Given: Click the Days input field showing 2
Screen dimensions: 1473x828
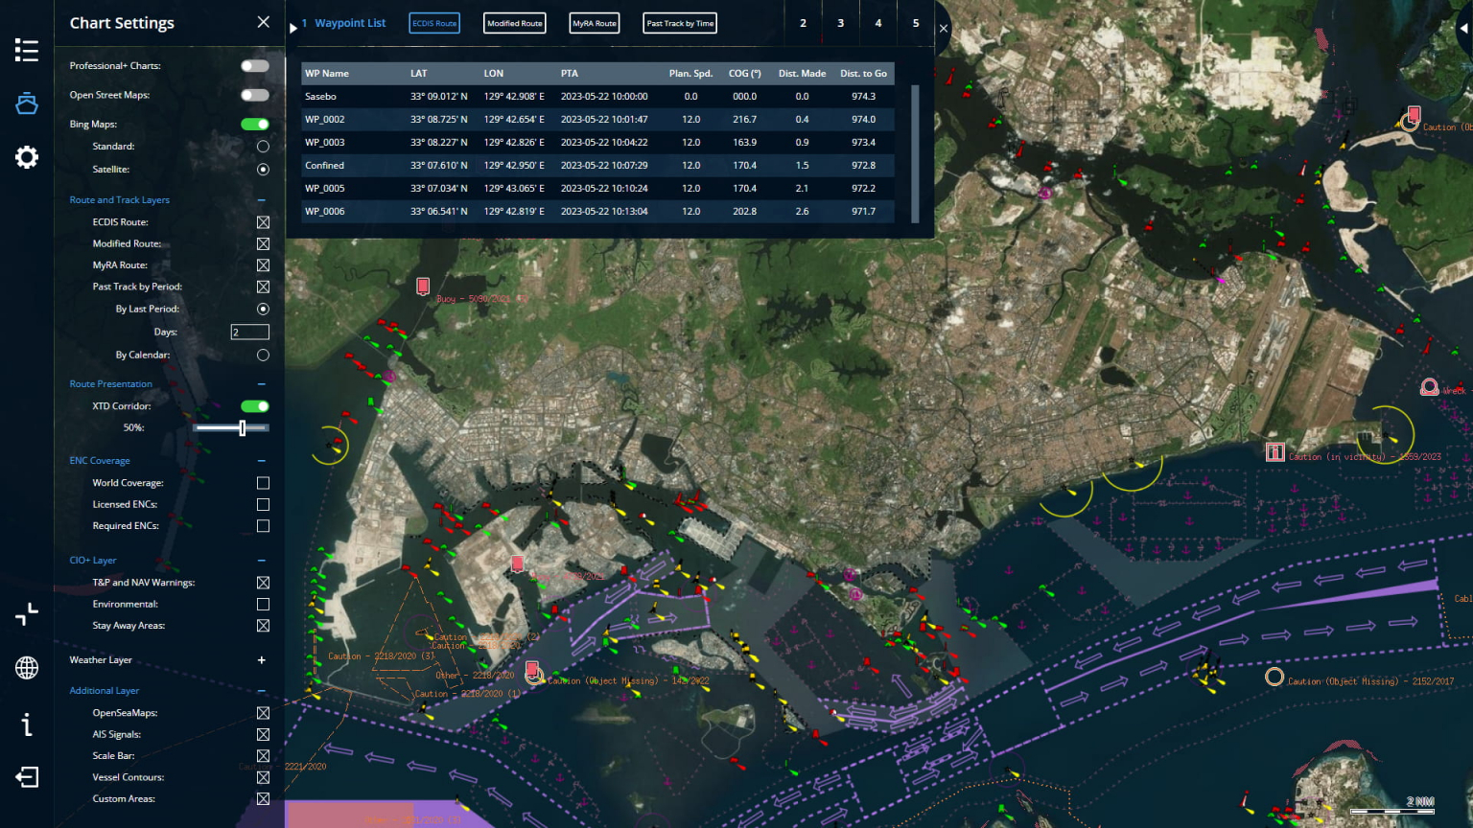Looking at the screenshot, I should [x=249, y=332].
